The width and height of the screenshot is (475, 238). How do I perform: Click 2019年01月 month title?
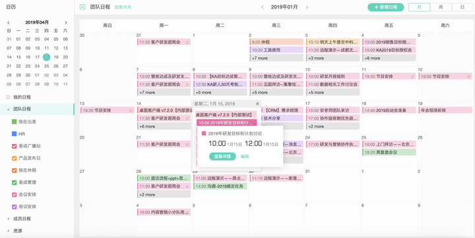point(284,7)
